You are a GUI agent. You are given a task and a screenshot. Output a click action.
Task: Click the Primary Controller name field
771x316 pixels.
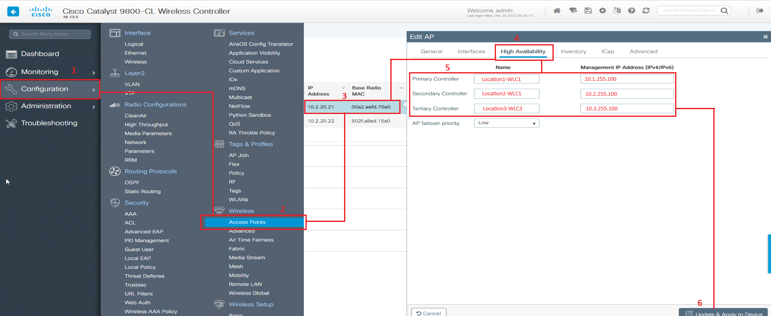(x=507, y=79)
